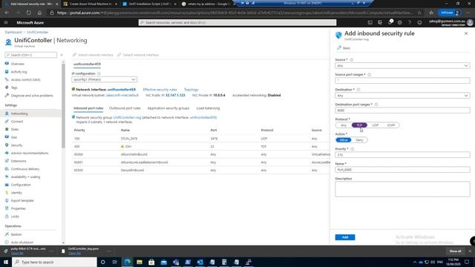Click Show all downloads button
Image resolution: width=475 pixels, height=267 pixels.
click(455, 251)
